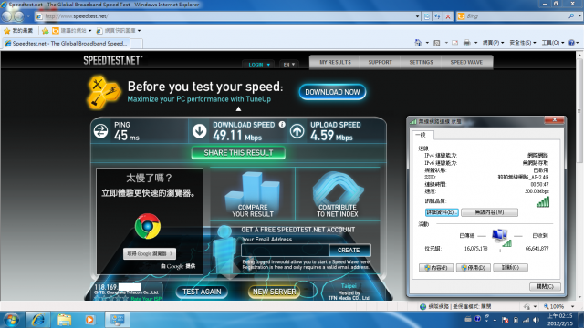
Task: Open the LOGIN dropdown
Action: (x=259, y=65)
